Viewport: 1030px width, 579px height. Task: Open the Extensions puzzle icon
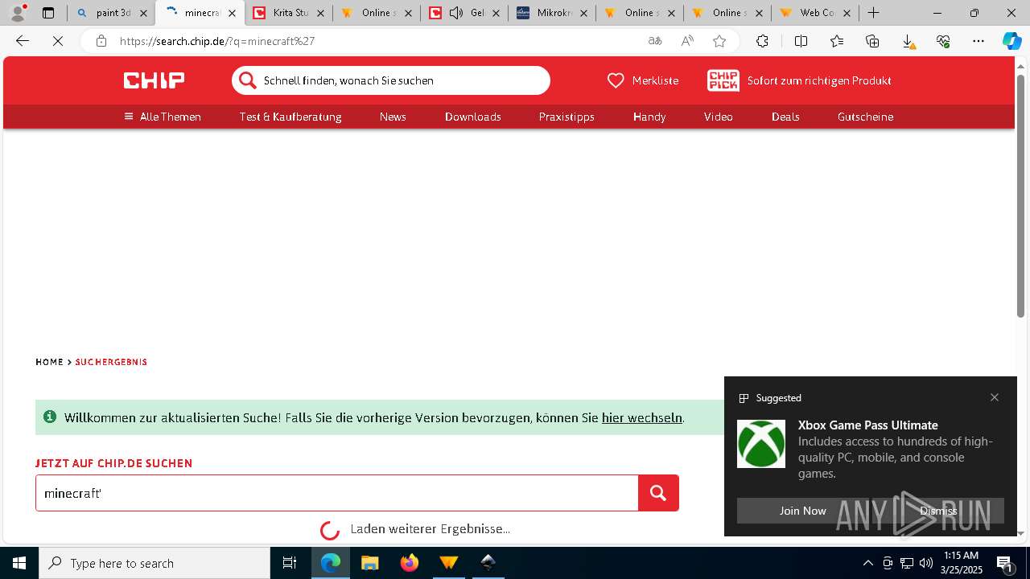click(762, 41)
